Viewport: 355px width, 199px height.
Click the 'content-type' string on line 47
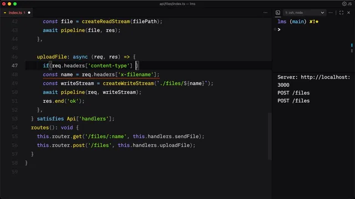pyautogui.click(x=109, y=66)
